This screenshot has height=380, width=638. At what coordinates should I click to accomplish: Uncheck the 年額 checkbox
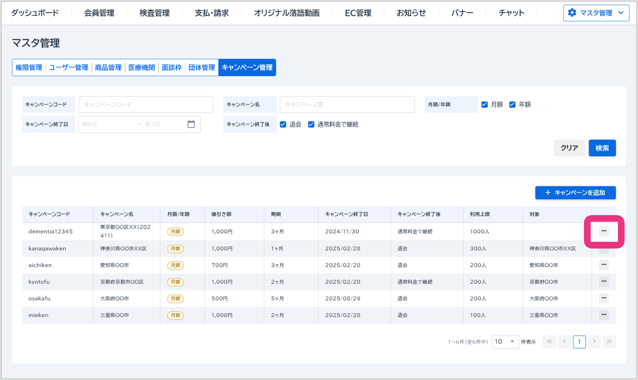tap(512, 105)
